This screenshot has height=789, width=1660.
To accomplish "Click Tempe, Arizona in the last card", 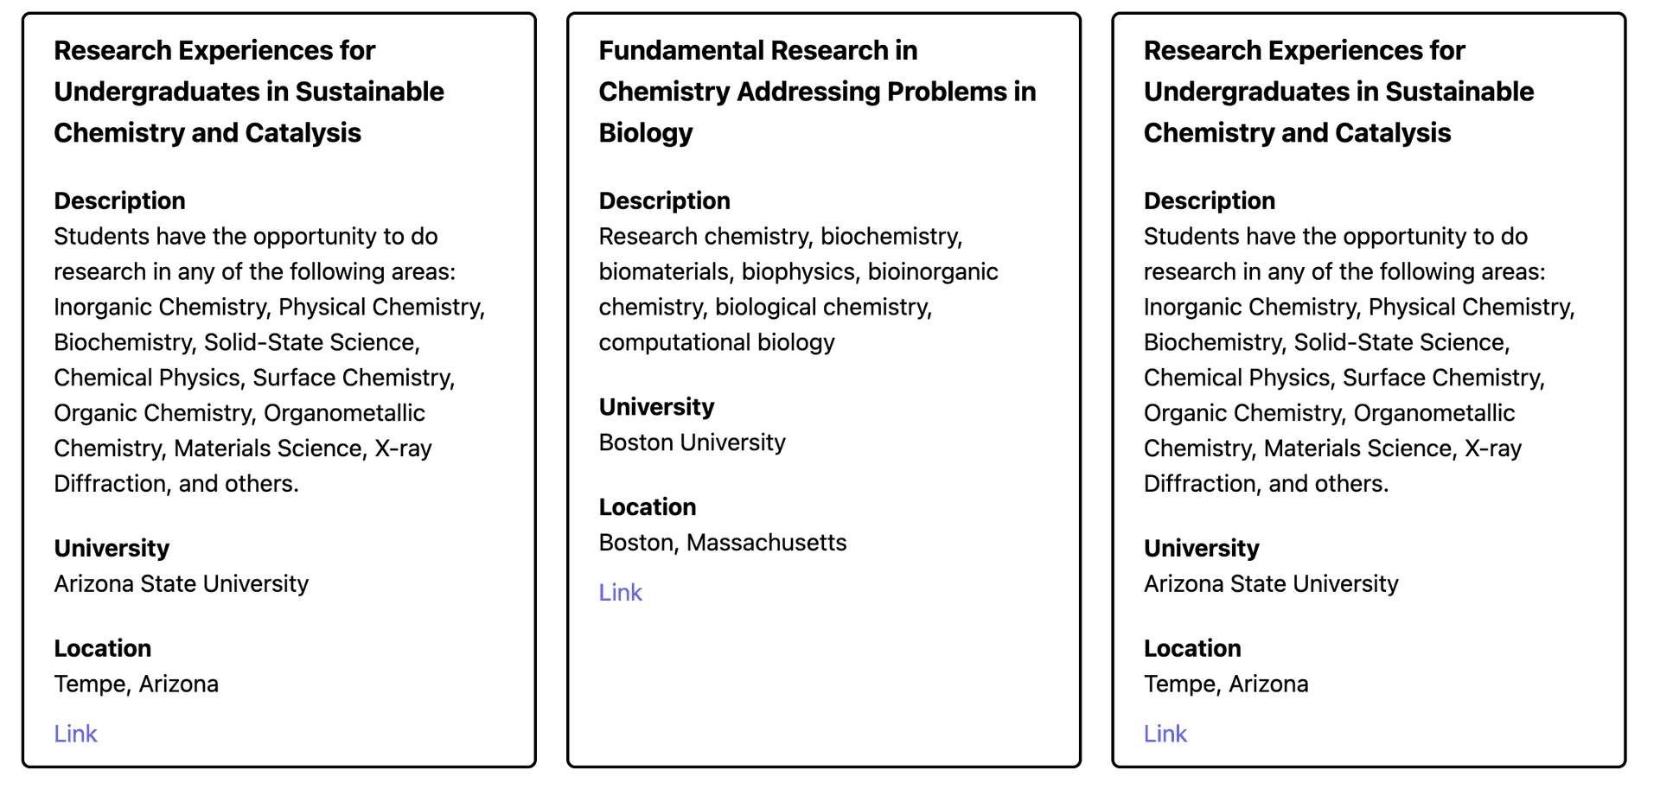I will coord(1226,684).
